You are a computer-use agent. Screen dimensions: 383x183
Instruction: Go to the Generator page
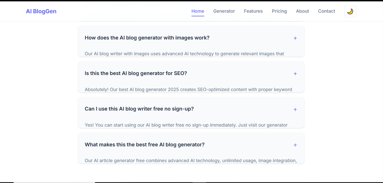tap(224, 11)
